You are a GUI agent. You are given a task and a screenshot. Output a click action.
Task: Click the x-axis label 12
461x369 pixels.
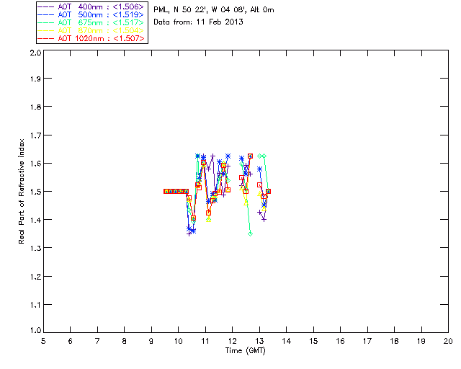coord(232,341)
